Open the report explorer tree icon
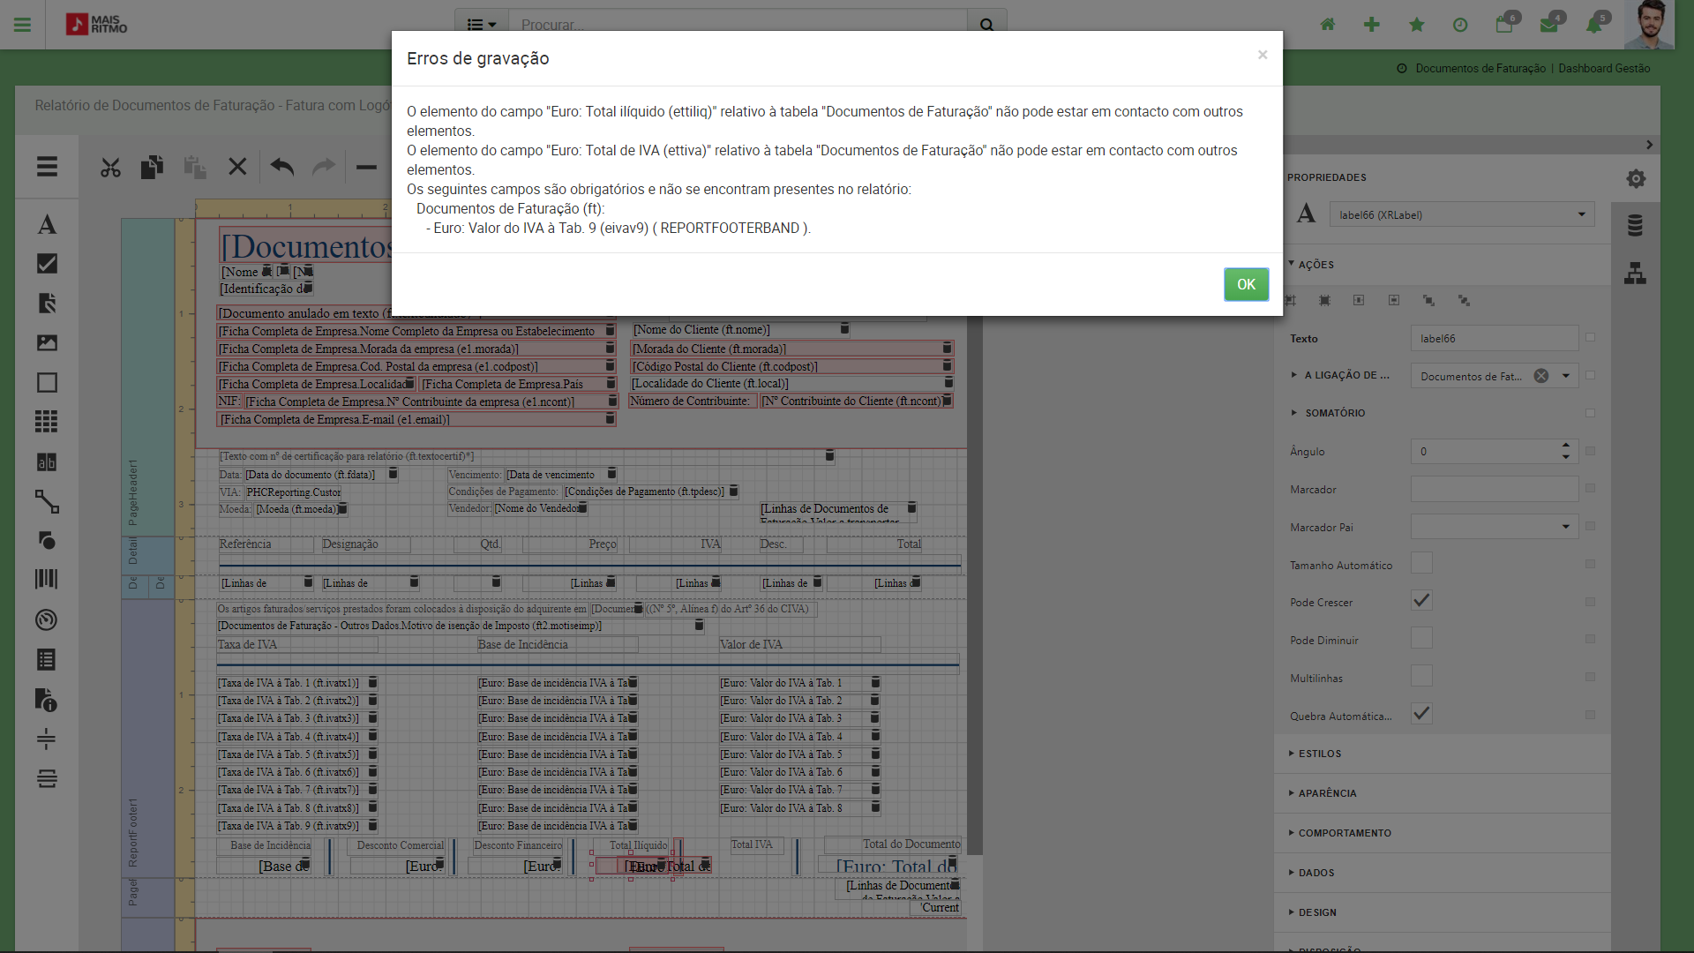Image resolution: width=1694 pixels, height=953 pixels. tap(1635, 274)
